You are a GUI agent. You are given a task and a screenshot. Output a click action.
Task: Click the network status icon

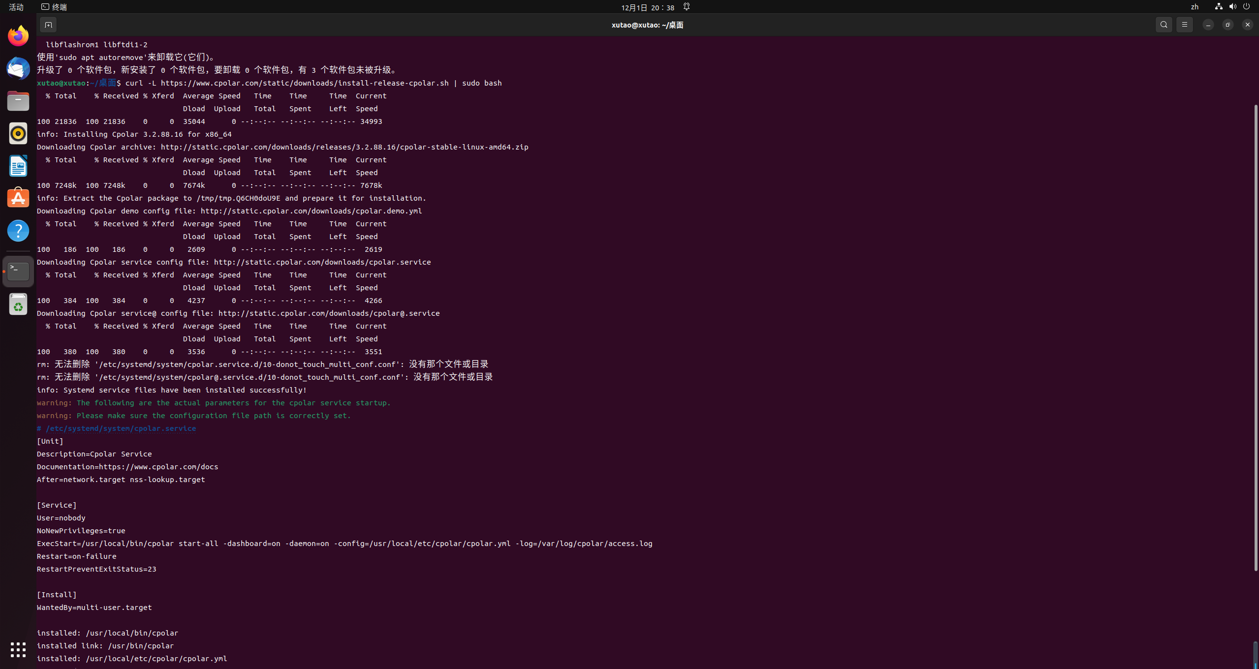[x=1219, y=7]
